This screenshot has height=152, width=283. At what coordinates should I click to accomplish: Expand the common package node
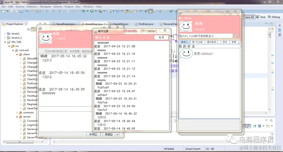click(17, 113)
